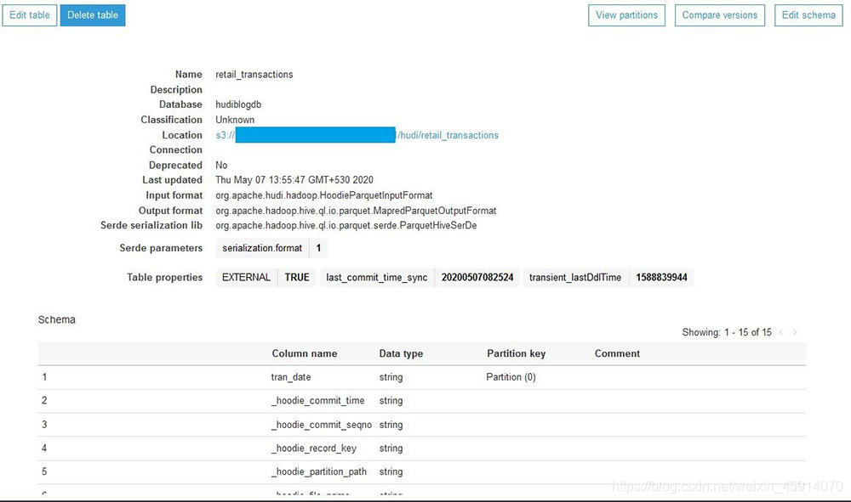Click the Unknown classification value
Image resolution: width=851 pixels, height=502 pixels.
pyautogui.click(x=235, y=120)
